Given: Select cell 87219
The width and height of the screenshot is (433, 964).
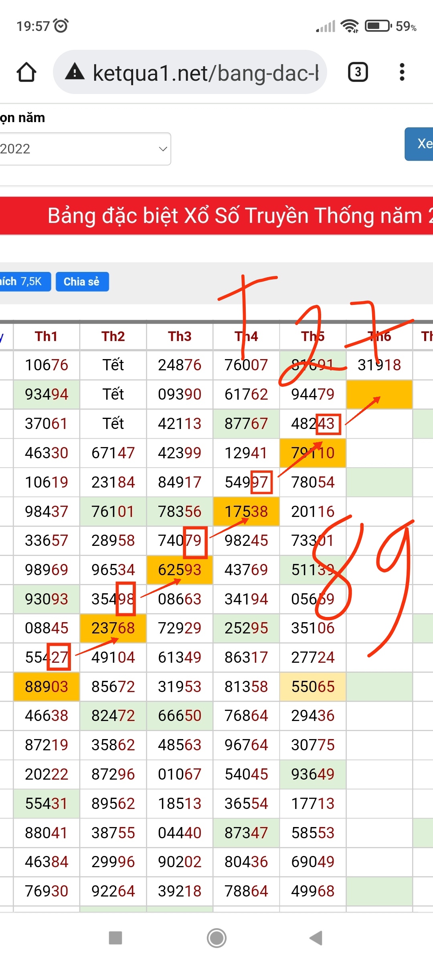Looking at the screenshot, I should 47,745.
